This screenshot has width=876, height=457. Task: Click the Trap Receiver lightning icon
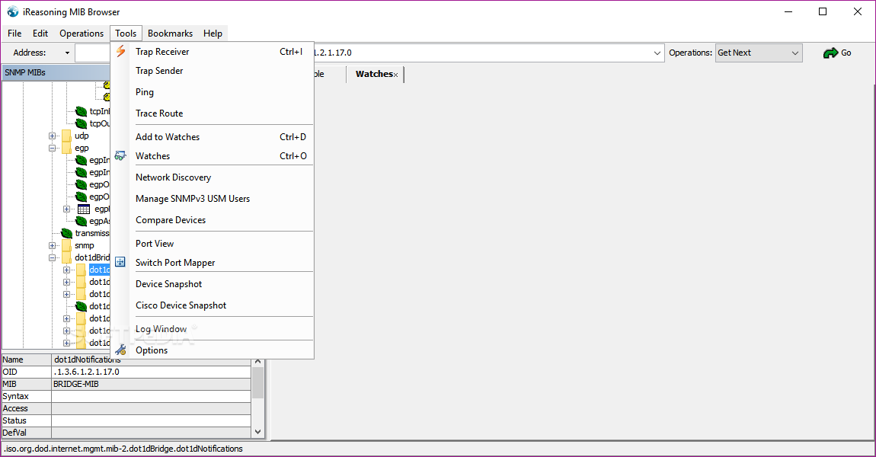click(x=120, y=51)
